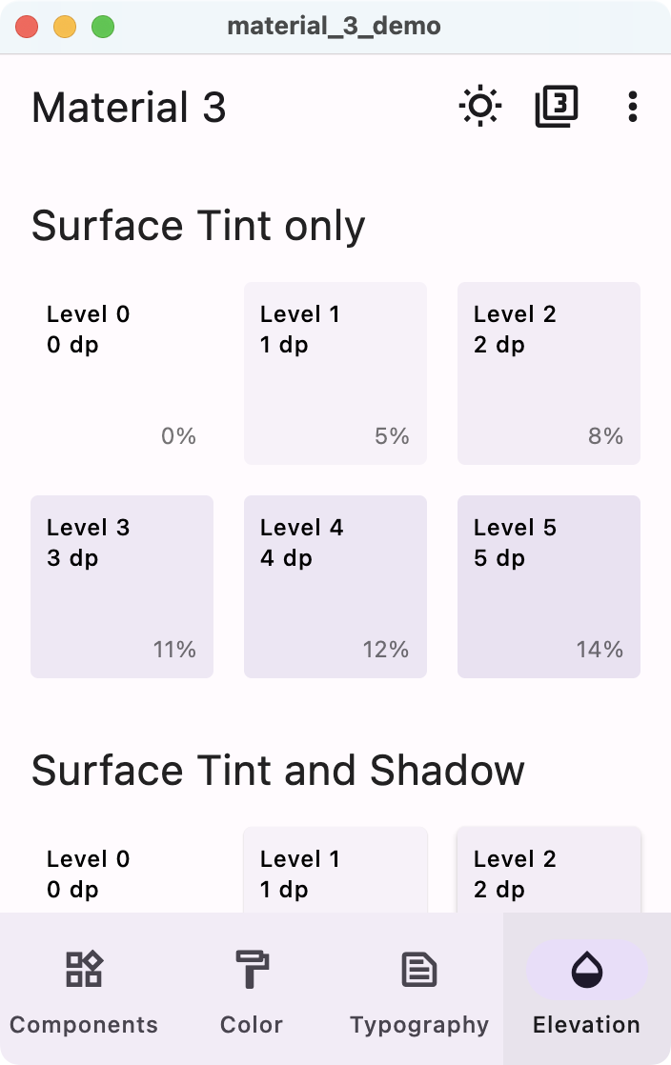
Task: Open the Components tab label
Action: (84, 1025)
